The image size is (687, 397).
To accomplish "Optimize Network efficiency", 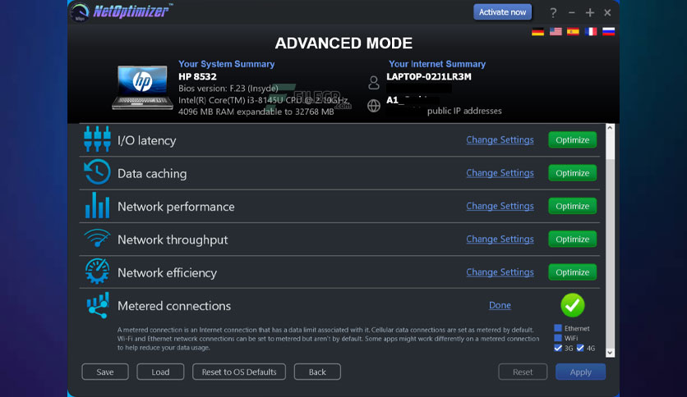I will pos(572,272).
